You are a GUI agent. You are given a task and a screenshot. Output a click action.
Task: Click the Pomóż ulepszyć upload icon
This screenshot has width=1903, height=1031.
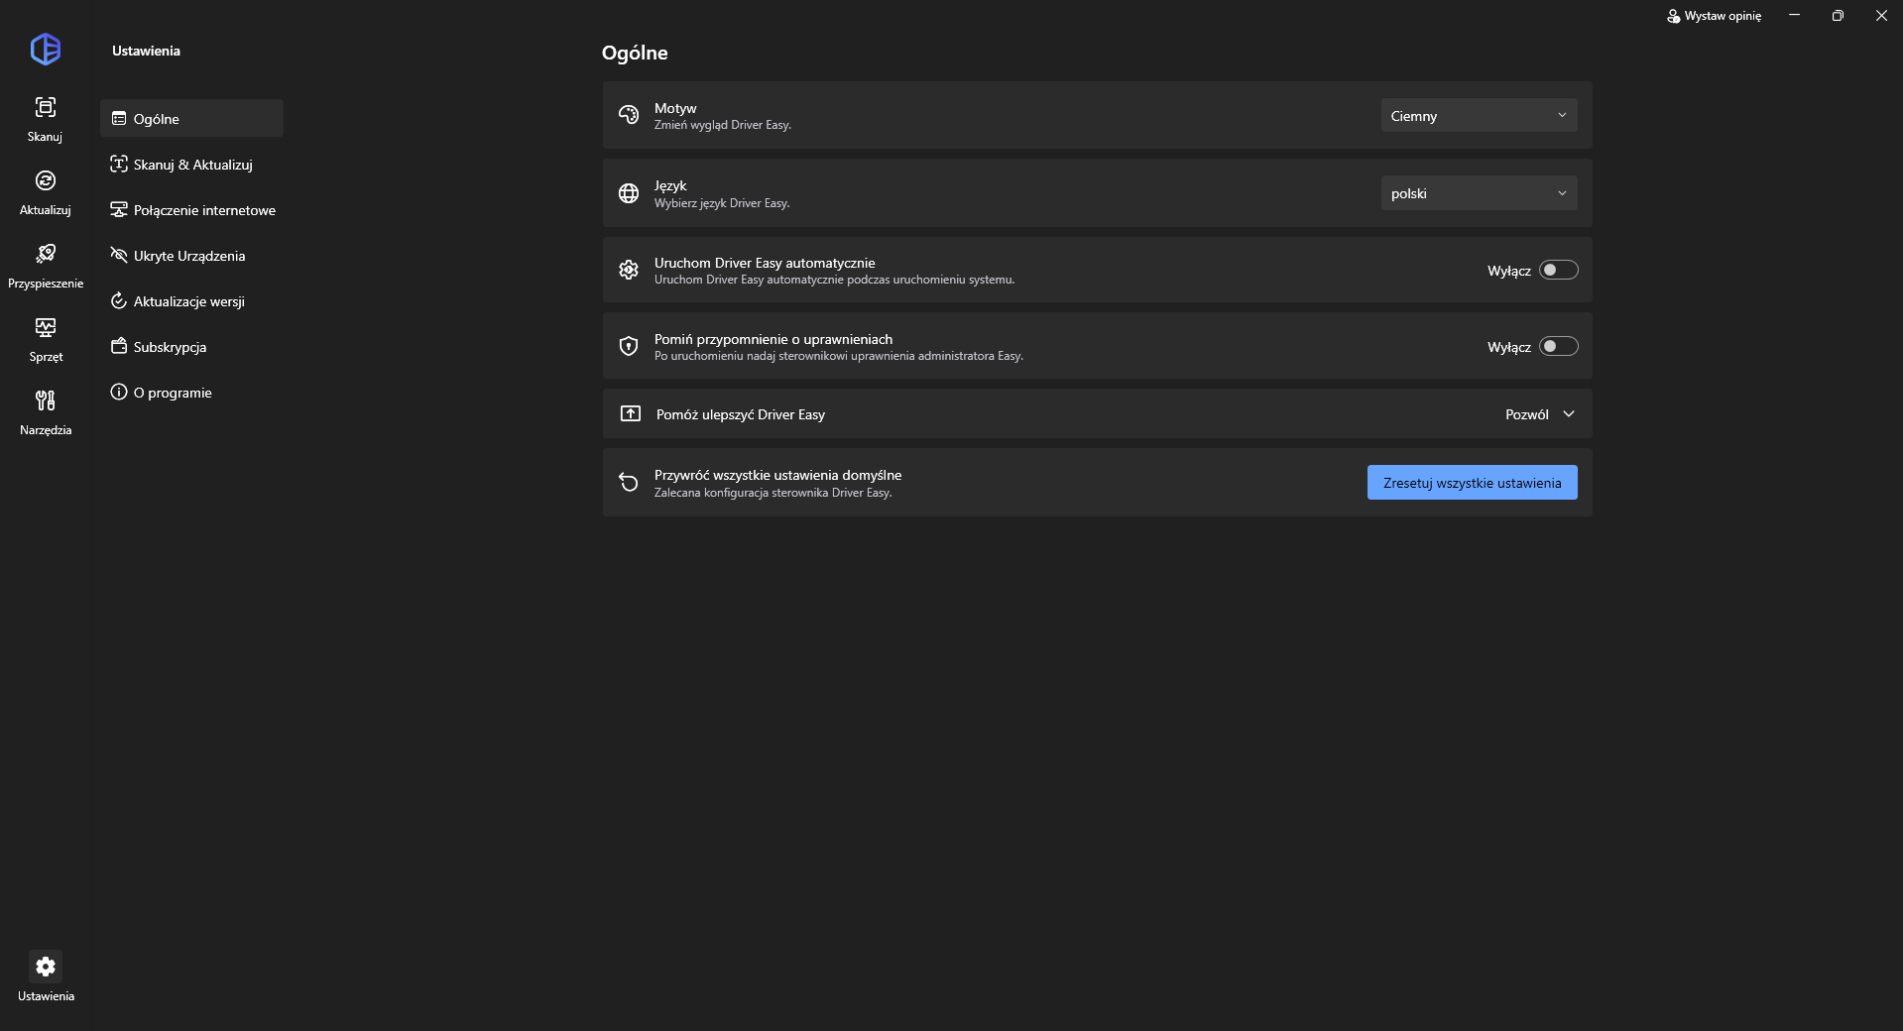coord(631,413)
